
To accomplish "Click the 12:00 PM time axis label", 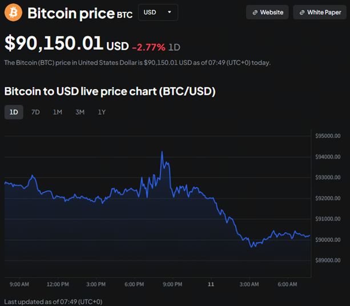I will (x=58, y=284).
